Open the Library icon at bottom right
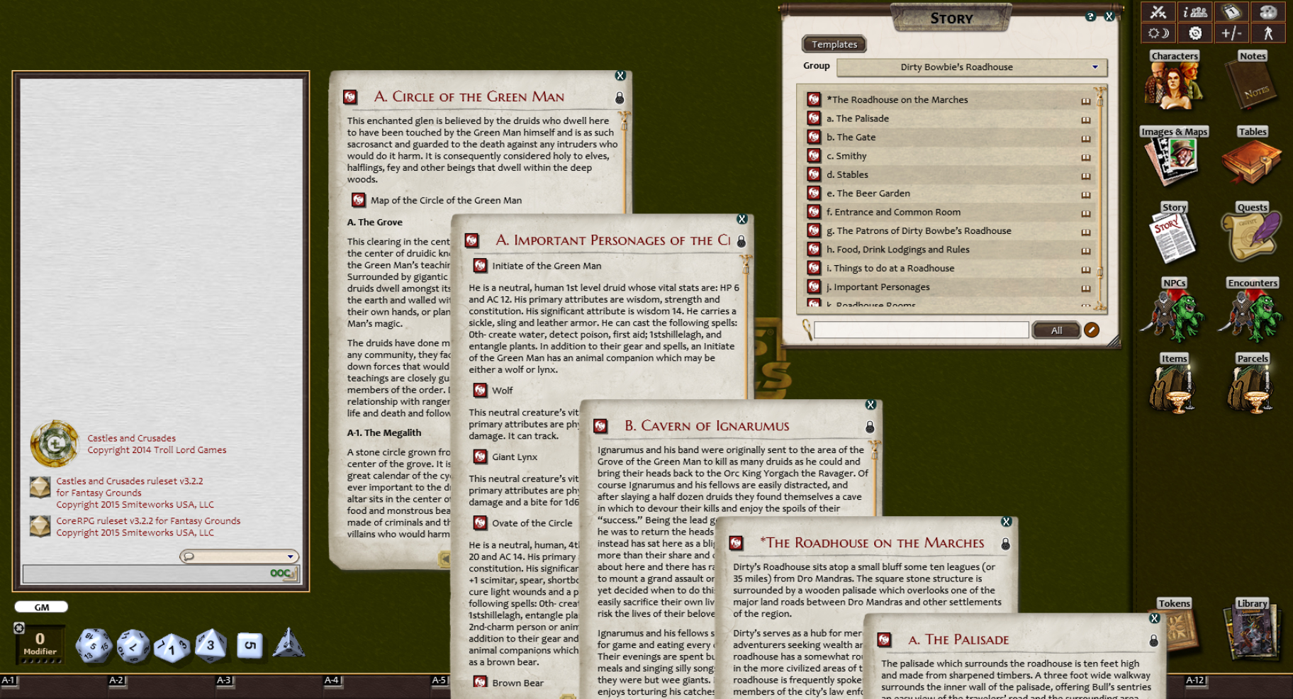This screenshot has height=699, width=1293. 1252,633
